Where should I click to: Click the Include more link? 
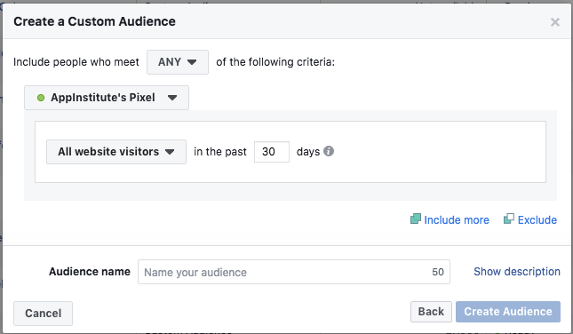click(x=456, y=220)
